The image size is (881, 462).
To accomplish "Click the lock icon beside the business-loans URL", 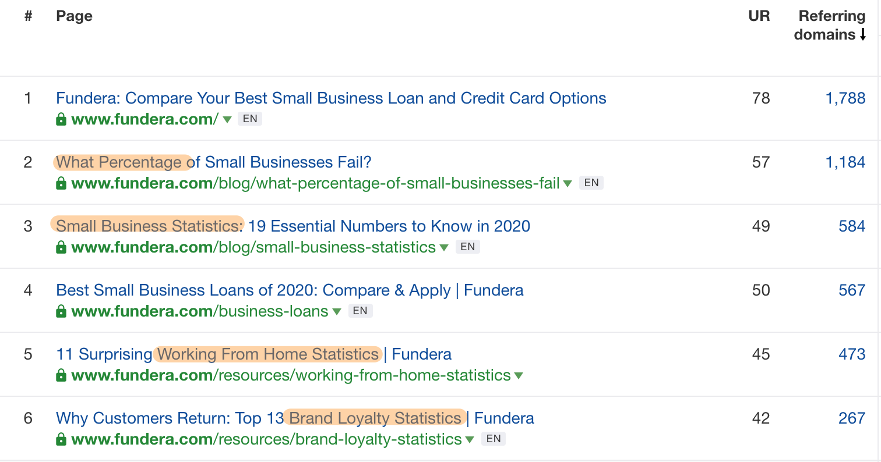I will [61, 312].
